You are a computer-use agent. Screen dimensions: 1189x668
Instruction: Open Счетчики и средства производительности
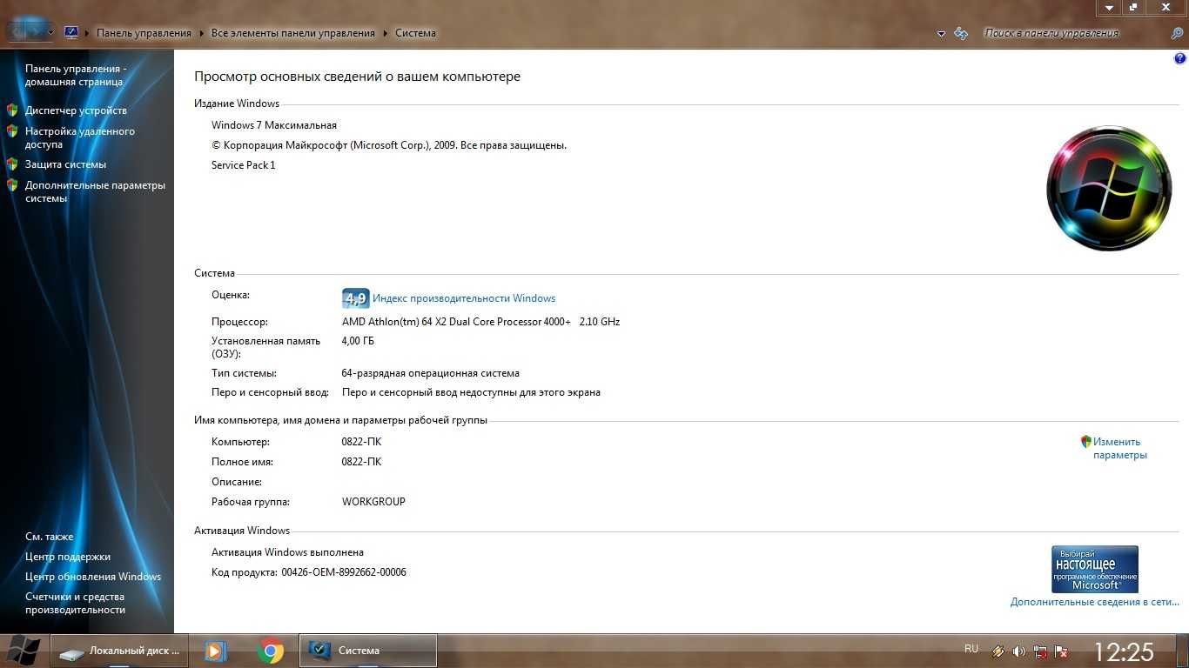(76, 603)
